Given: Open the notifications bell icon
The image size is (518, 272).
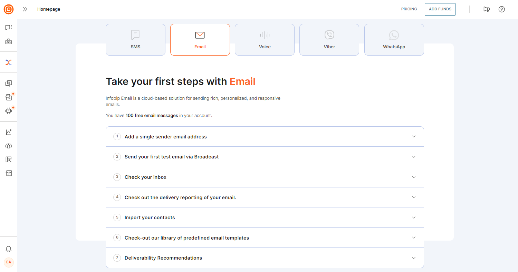Looking at the screenshot, I should click(9, 249).
